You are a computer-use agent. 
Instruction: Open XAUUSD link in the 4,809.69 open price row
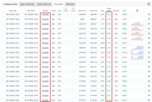[x=45, y=48]
